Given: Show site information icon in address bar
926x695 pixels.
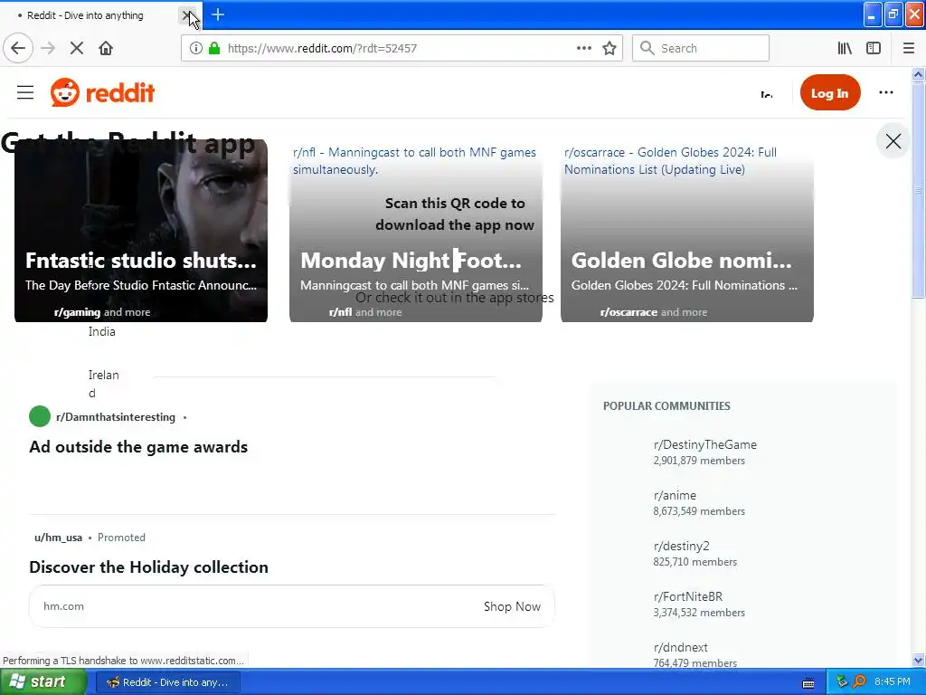Looking at the screenshot, I should [x=196, y=49].
